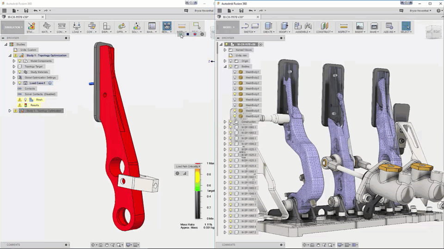Collapse the Study 1 - Topology Optimization node
Screen dimensions: 444x249
(10, 55)
